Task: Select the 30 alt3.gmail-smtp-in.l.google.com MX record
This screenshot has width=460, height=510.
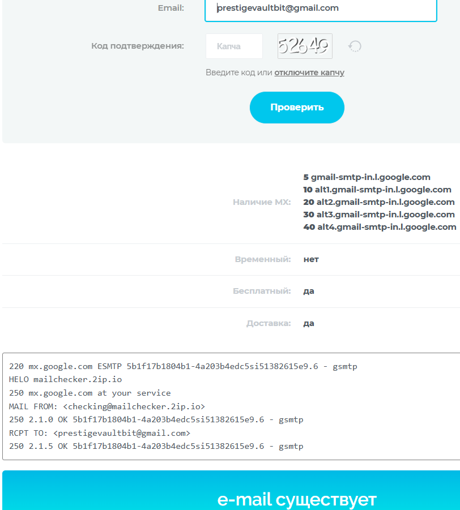Action: pyautogui.click(x=379, y=215)
